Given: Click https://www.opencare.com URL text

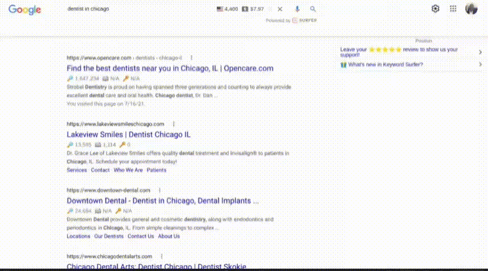Looking at the screenshot, I should coord(99,58).
